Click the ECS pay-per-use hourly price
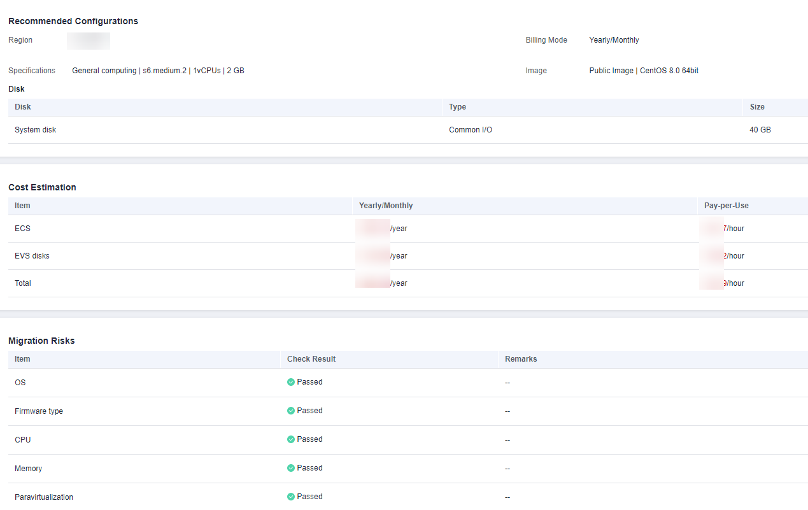 pos(723,229)
